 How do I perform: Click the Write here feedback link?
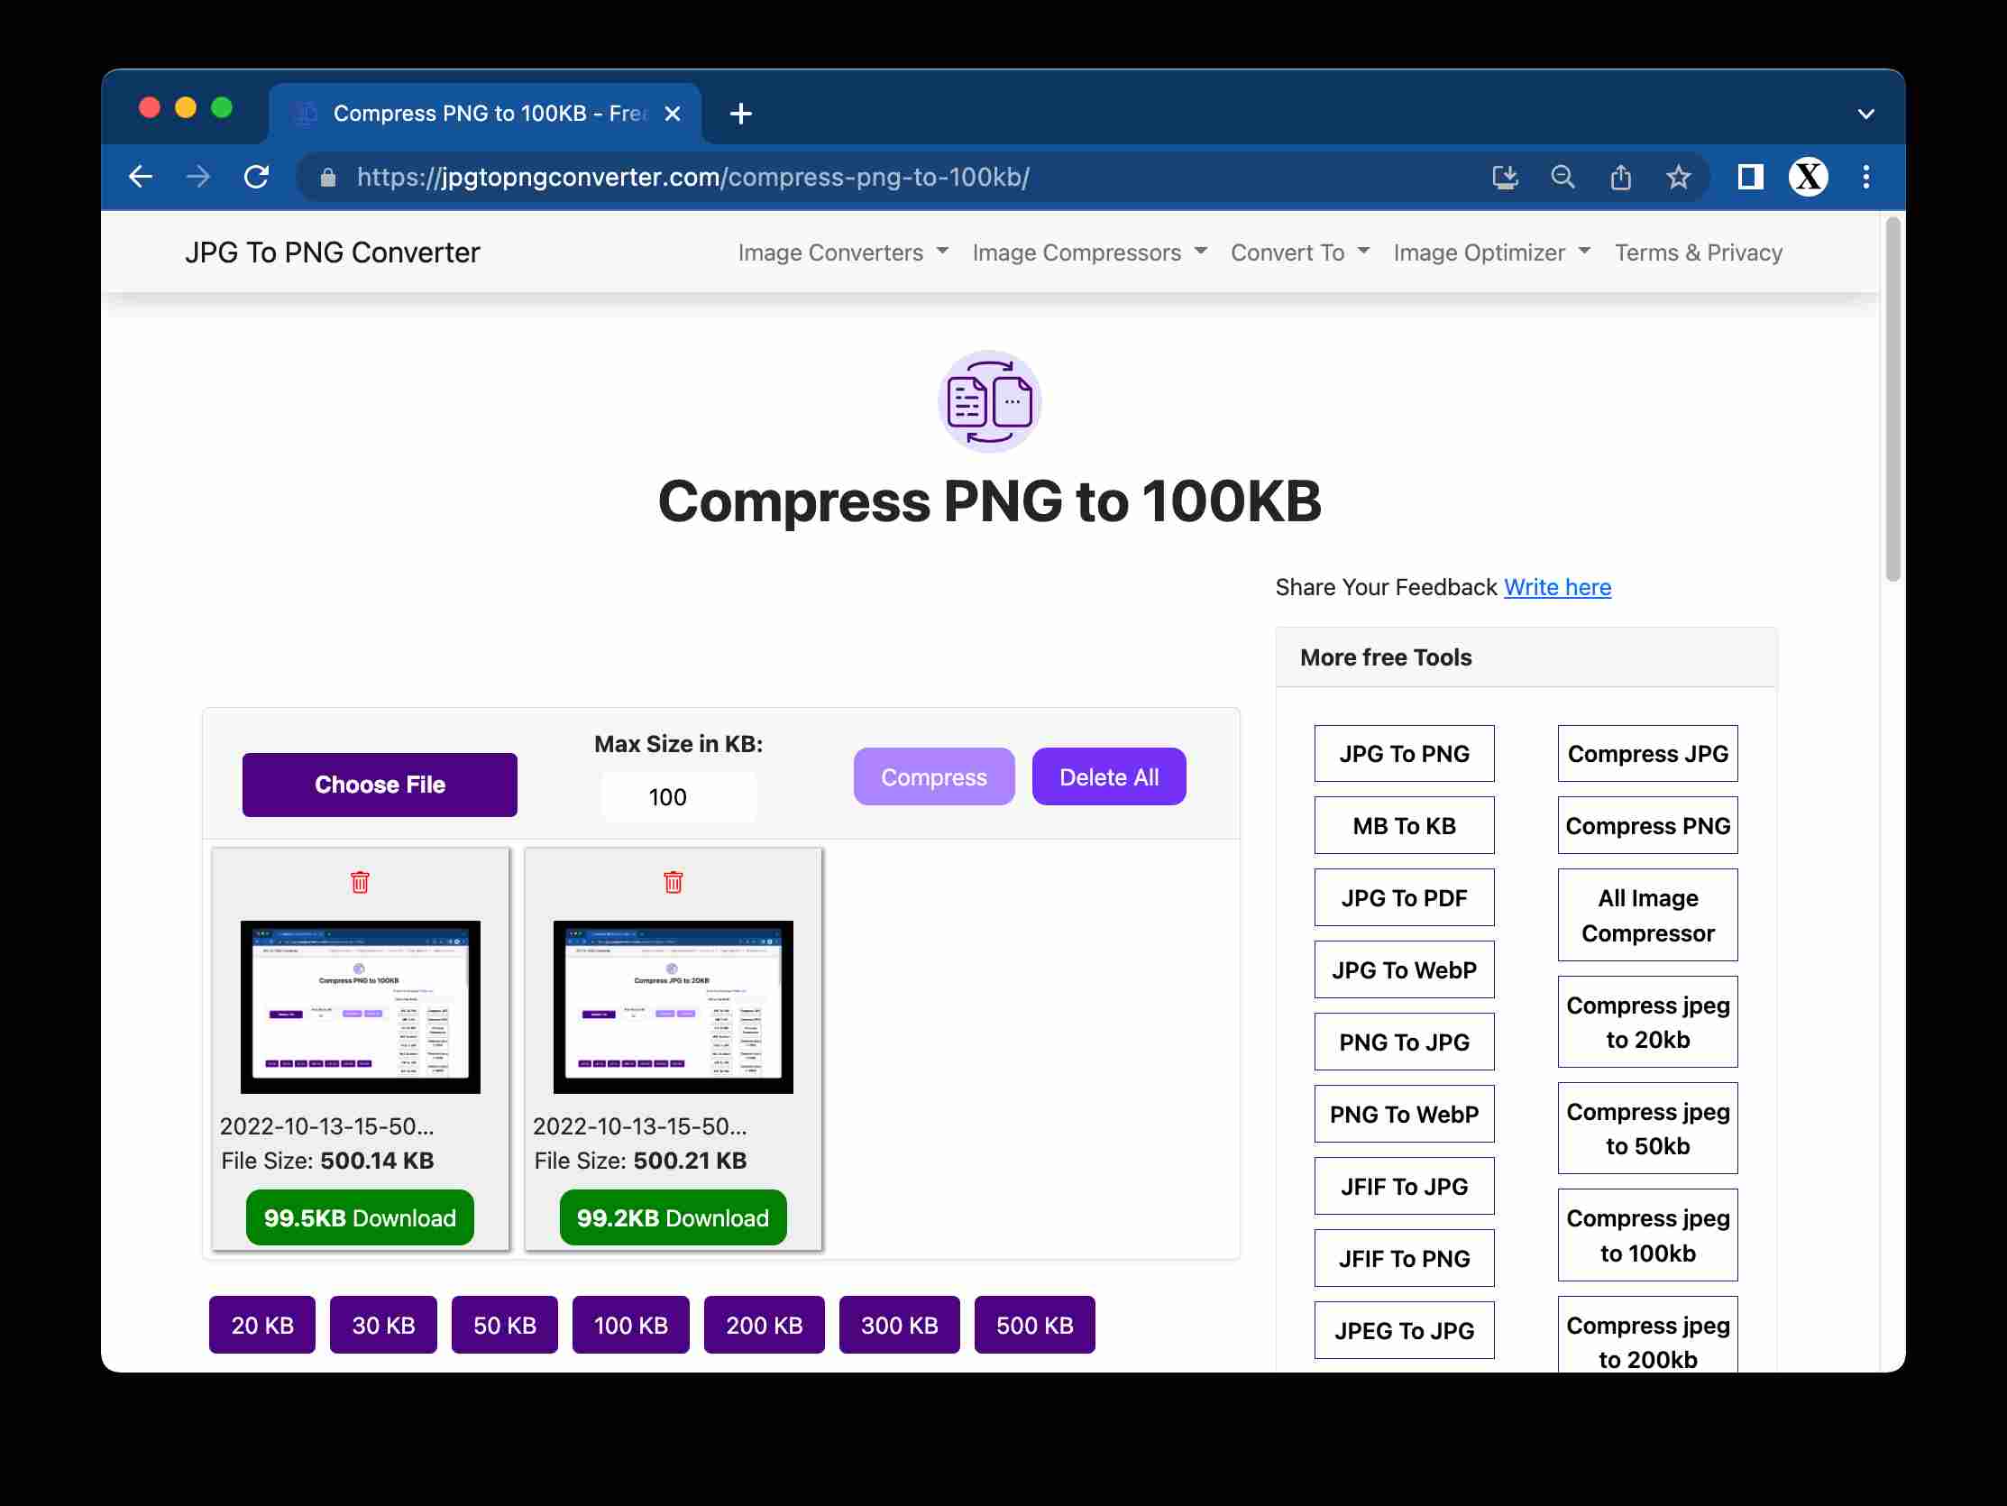pyautogui.click(x=1556, y=587)
